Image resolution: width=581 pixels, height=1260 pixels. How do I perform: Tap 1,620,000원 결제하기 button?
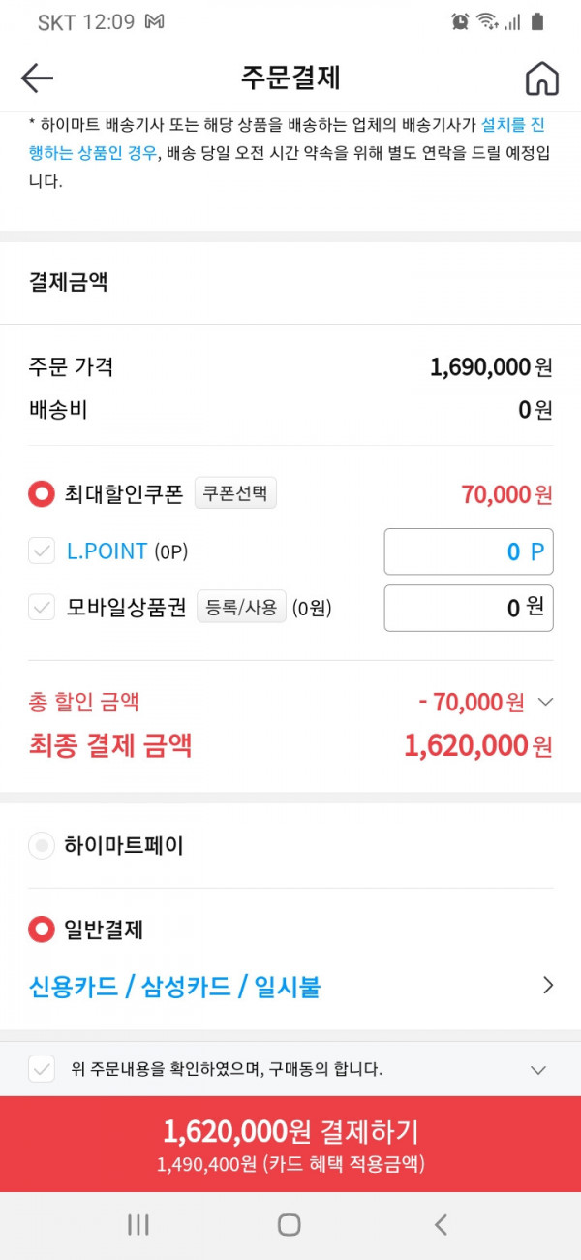290,1144
